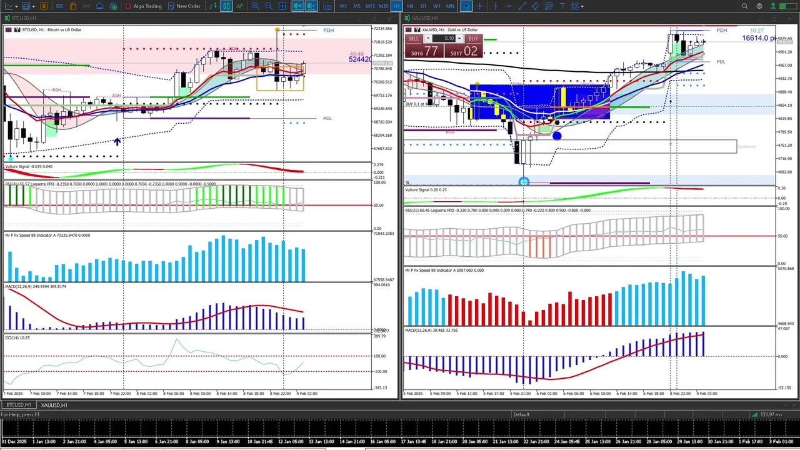The image size is (800, 450).
Task: Increase volume with up arrow
Action: (x=459, y=38)
